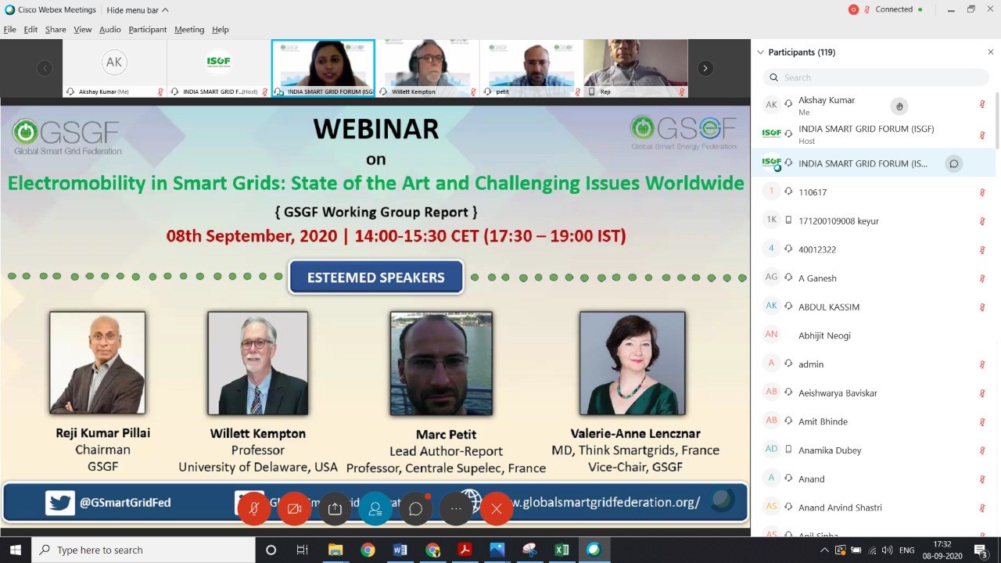The image size is (1001, 563).
Task: Show next video thumbnails arrow
Action: point(705,68)
